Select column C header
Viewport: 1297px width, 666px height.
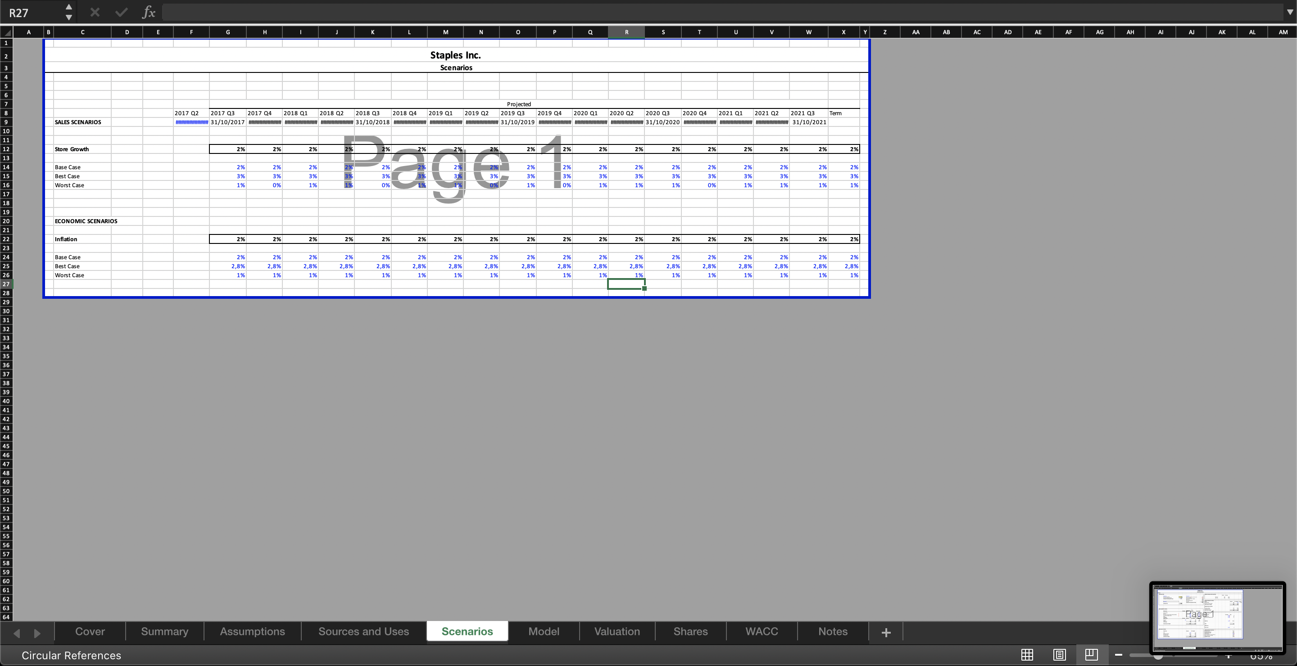click(x=82, y=32)
